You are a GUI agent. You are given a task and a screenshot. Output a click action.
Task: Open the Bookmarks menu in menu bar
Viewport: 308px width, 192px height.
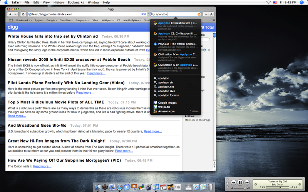click(76, 2)
